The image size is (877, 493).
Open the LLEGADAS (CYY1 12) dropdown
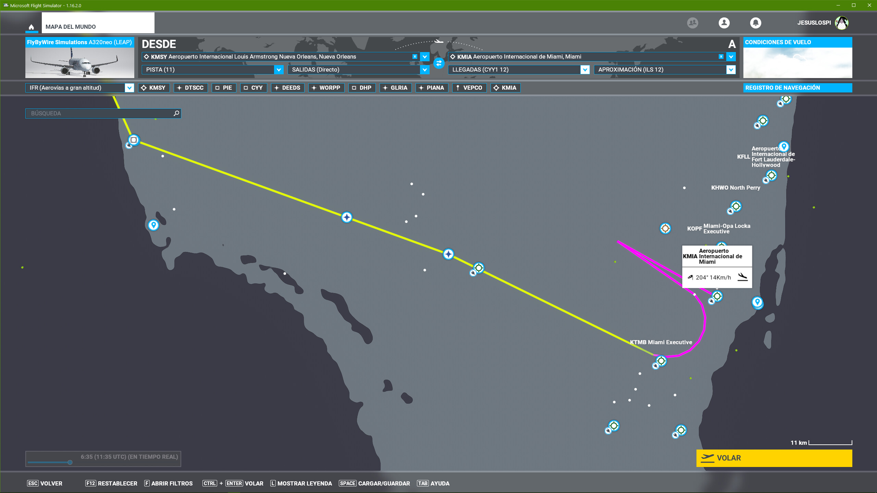585,70
